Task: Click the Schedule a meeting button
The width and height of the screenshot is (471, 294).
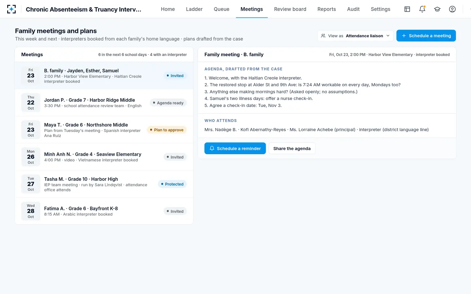Action: pos(426,36)
